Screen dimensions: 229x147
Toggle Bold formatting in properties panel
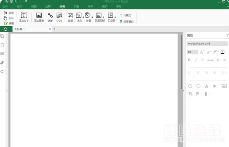click(x=189, y=60)
